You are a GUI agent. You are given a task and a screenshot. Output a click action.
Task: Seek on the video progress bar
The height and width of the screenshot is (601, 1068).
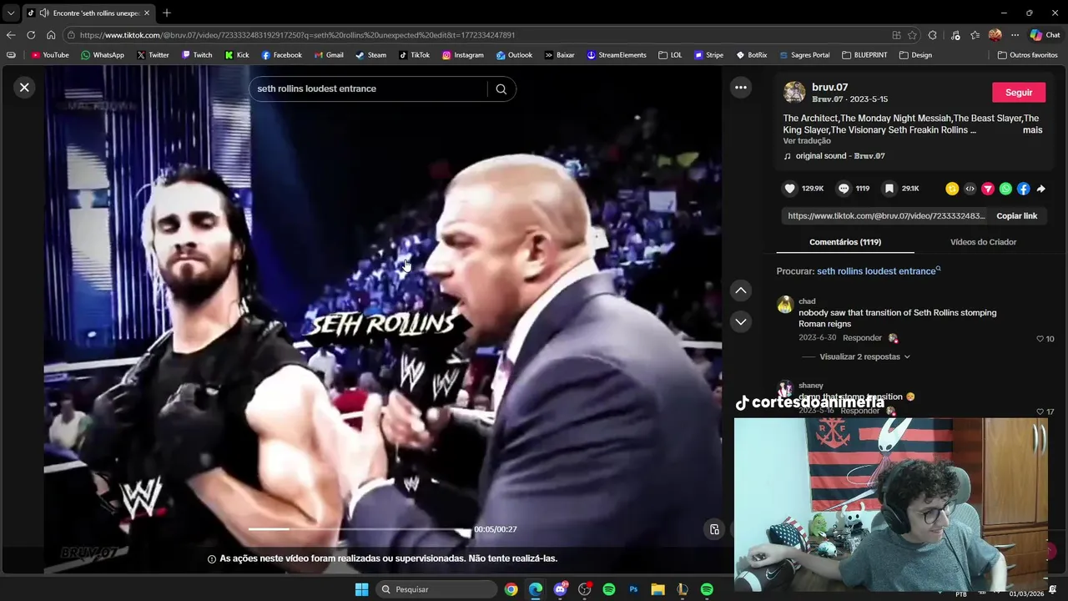(x=359, y=529)
